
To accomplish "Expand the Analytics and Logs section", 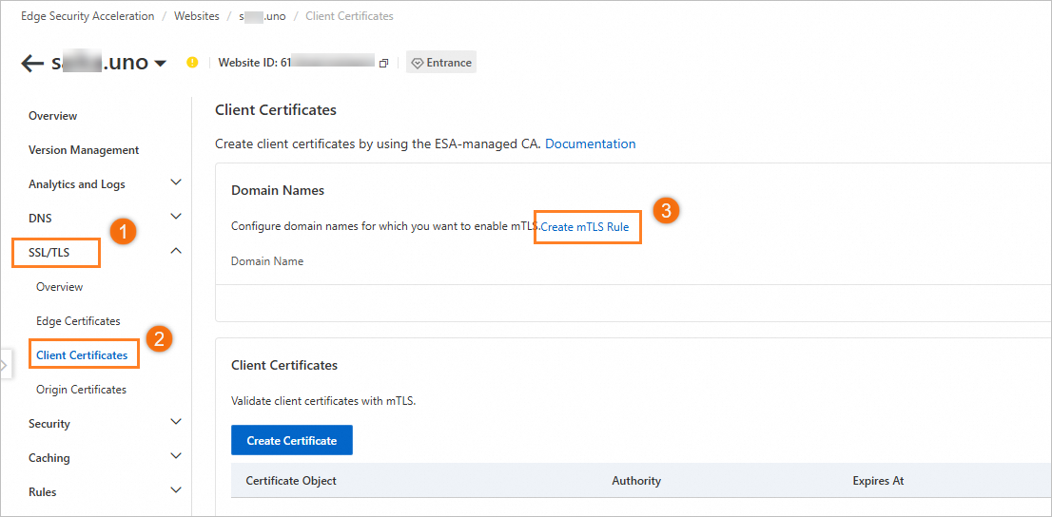I will [176, 182].
